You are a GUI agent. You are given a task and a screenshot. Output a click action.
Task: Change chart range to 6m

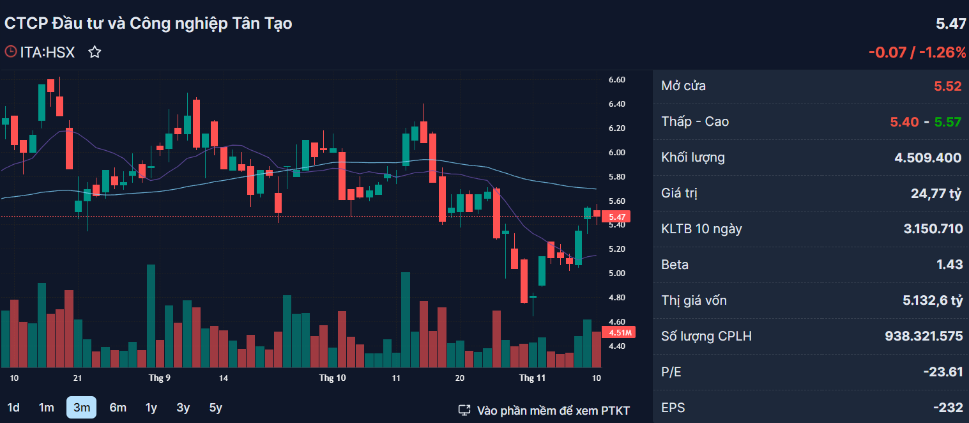(118, 408)
